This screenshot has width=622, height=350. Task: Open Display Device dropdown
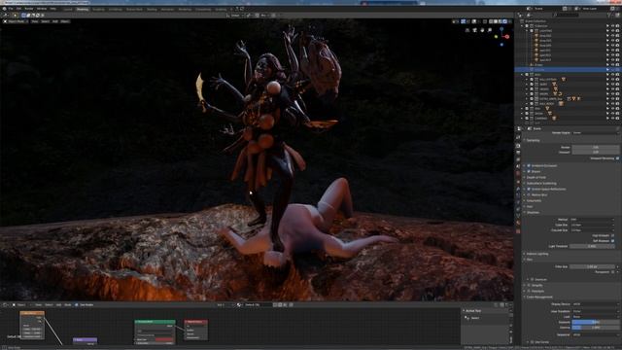595,304
